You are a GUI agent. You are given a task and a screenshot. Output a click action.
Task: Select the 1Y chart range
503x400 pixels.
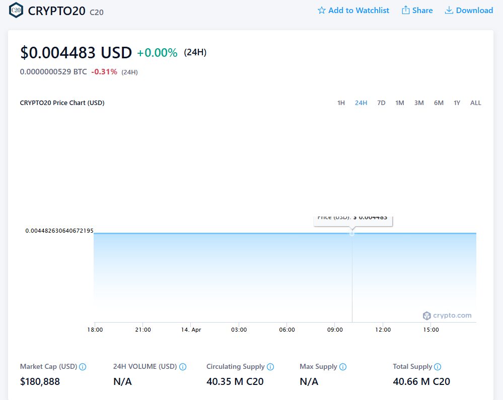coord(457,103)
